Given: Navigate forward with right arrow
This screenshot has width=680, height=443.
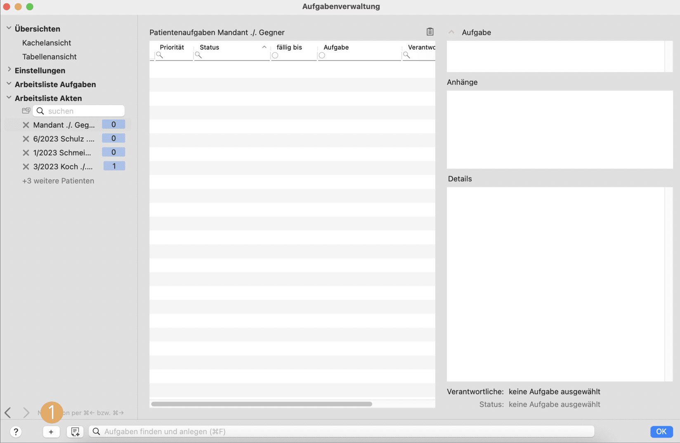Looking at the screenshot, I should 26,413.
